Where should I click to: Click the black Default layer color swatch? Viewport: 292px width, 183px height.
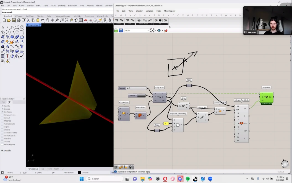79,172
